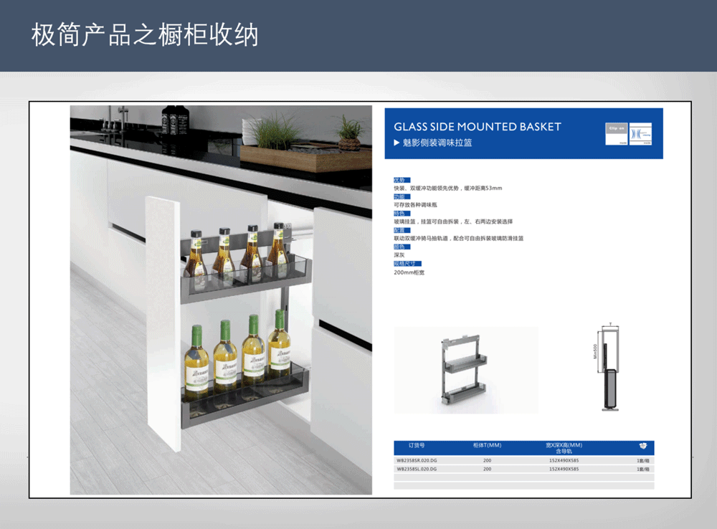717x529 pixels.
Task: Click the 200mm柜宽 specification text
Action: [409, 272]
